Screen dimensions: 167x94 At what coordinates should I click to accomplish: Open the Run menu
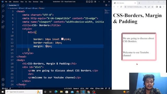(30, 2)
